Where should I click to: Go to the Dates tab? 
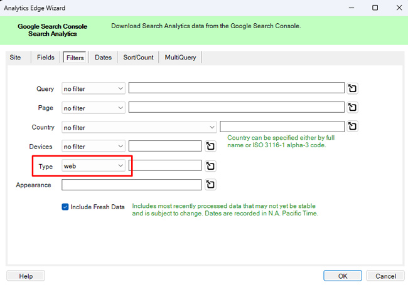tap(103, 58)
